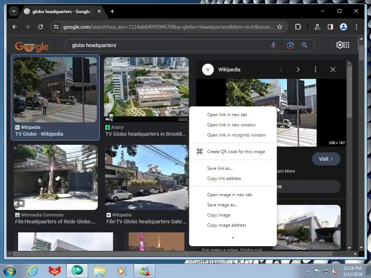This screenshot has height=278, width=371.
Task: Open Alamy TV Globo headquarters aerial image
Action: click(x=146, y=90)
